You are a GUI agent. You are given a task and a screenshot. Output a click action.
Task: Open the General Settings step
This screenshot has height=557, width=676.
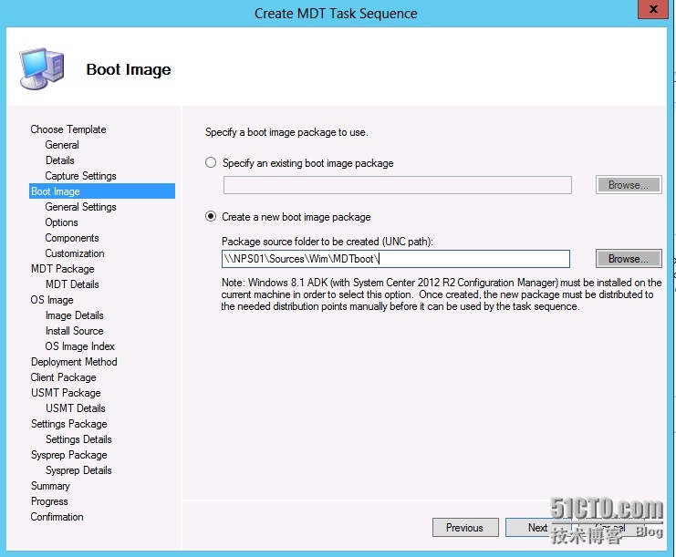(80, 207)
